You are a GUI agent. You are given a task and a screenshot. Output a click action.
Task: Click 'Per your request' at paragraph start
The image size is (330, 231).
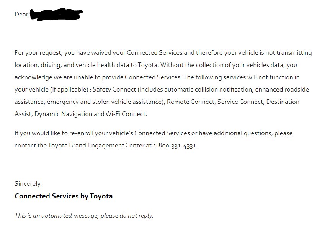pos(38,53)
